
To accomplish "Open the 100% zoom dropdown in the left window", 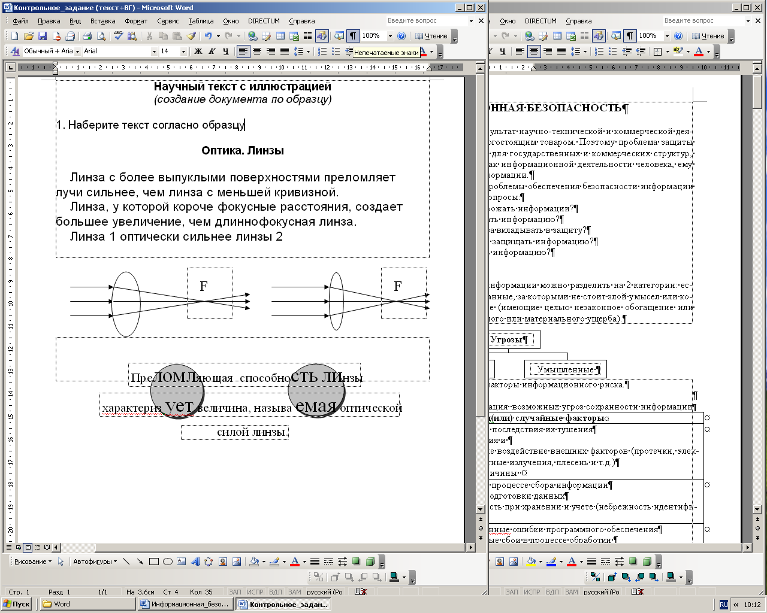I will [390, 36].
